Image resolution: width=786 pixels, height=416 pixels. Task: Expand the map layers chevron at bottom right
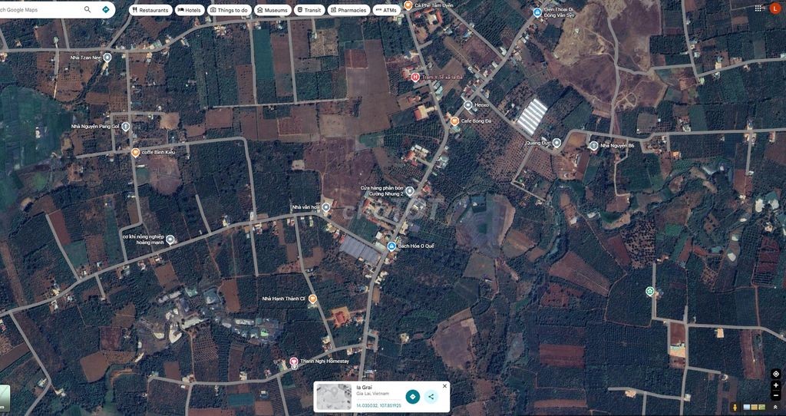click(776, 407)
